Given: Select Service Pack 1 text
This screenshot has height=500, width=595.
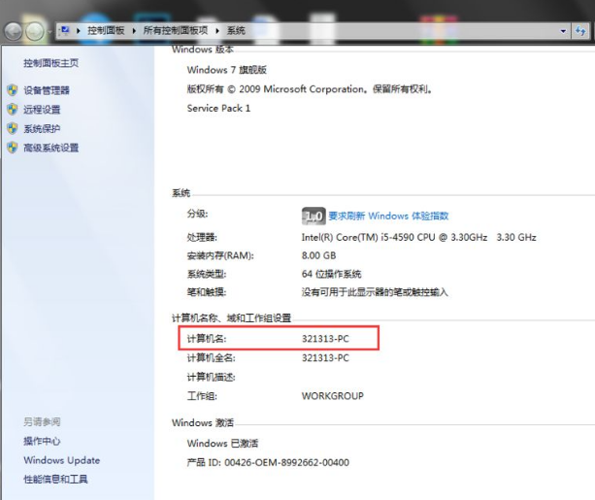Looking at the screenshot, I should (x=218, y=108).
